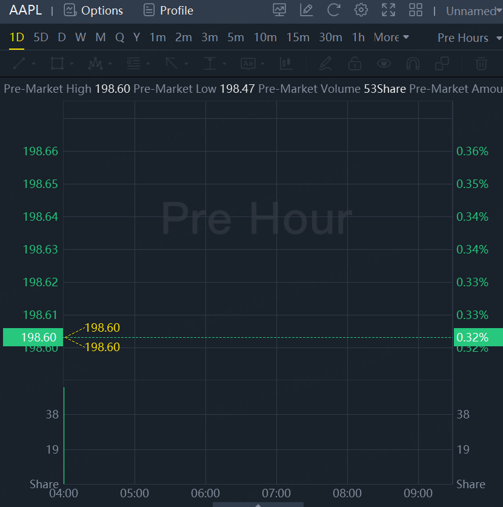
Task: Open the Options button
Action: click(x=94, y=10)
